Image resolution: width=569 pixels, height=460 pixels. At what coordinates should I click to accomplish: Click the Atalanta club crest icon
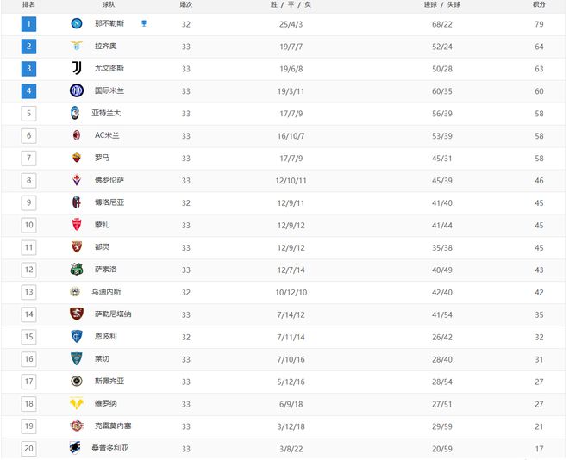(x=76, y=113)
